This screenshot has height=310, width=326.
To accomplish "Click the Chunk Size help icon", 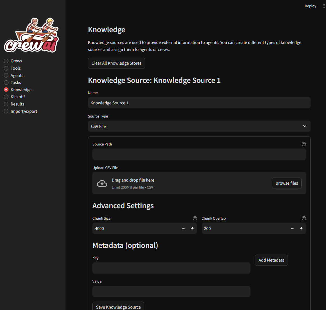I will 195,218.
